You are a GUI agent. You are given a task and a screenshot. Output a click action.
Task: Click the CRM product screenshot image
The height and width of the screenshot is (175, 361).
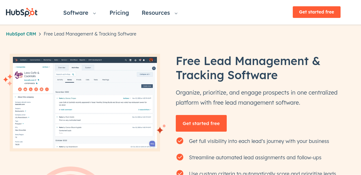[x=85, y=102]
